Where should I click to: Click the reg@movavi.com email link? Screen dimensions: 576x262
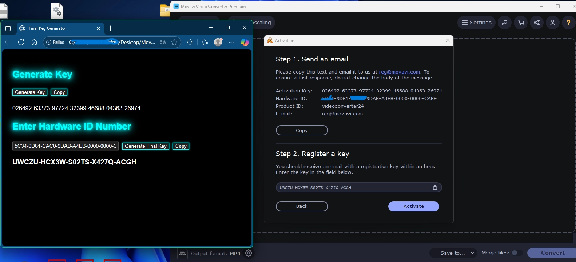point(399,72)
